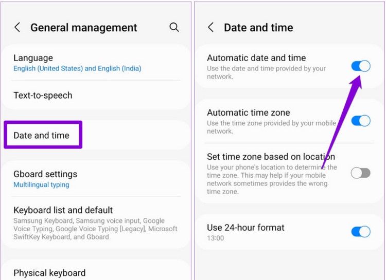
Task: Open Gboard settings
Action: point(96,179)
